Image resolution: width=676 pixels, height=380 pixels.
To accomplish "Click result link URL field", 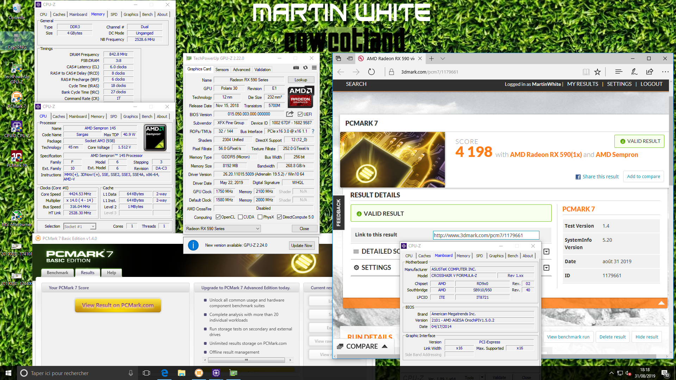I will click(486, 235).
